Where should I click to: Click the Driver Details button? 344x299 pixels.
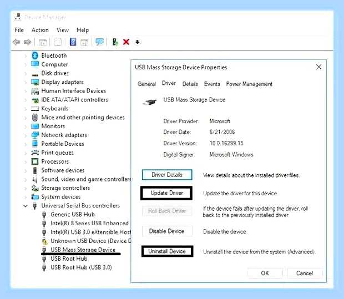point(167,175)
